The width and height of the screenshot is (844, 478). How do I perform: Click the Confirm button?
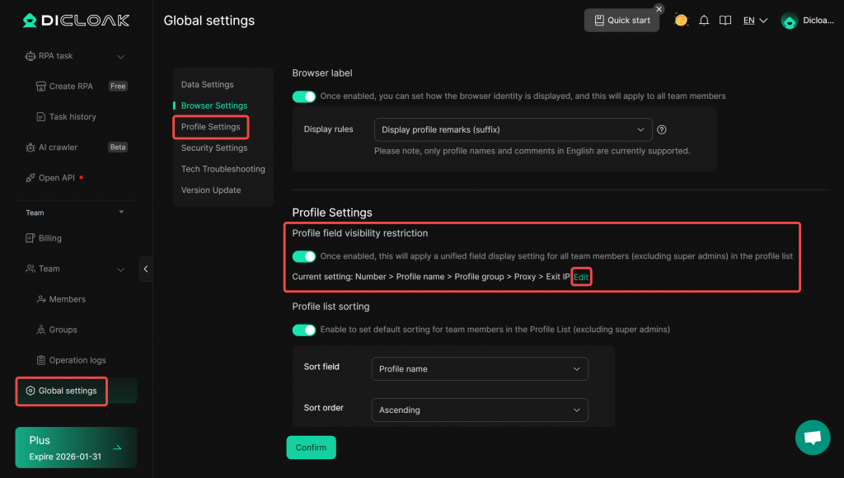[311, 448]
